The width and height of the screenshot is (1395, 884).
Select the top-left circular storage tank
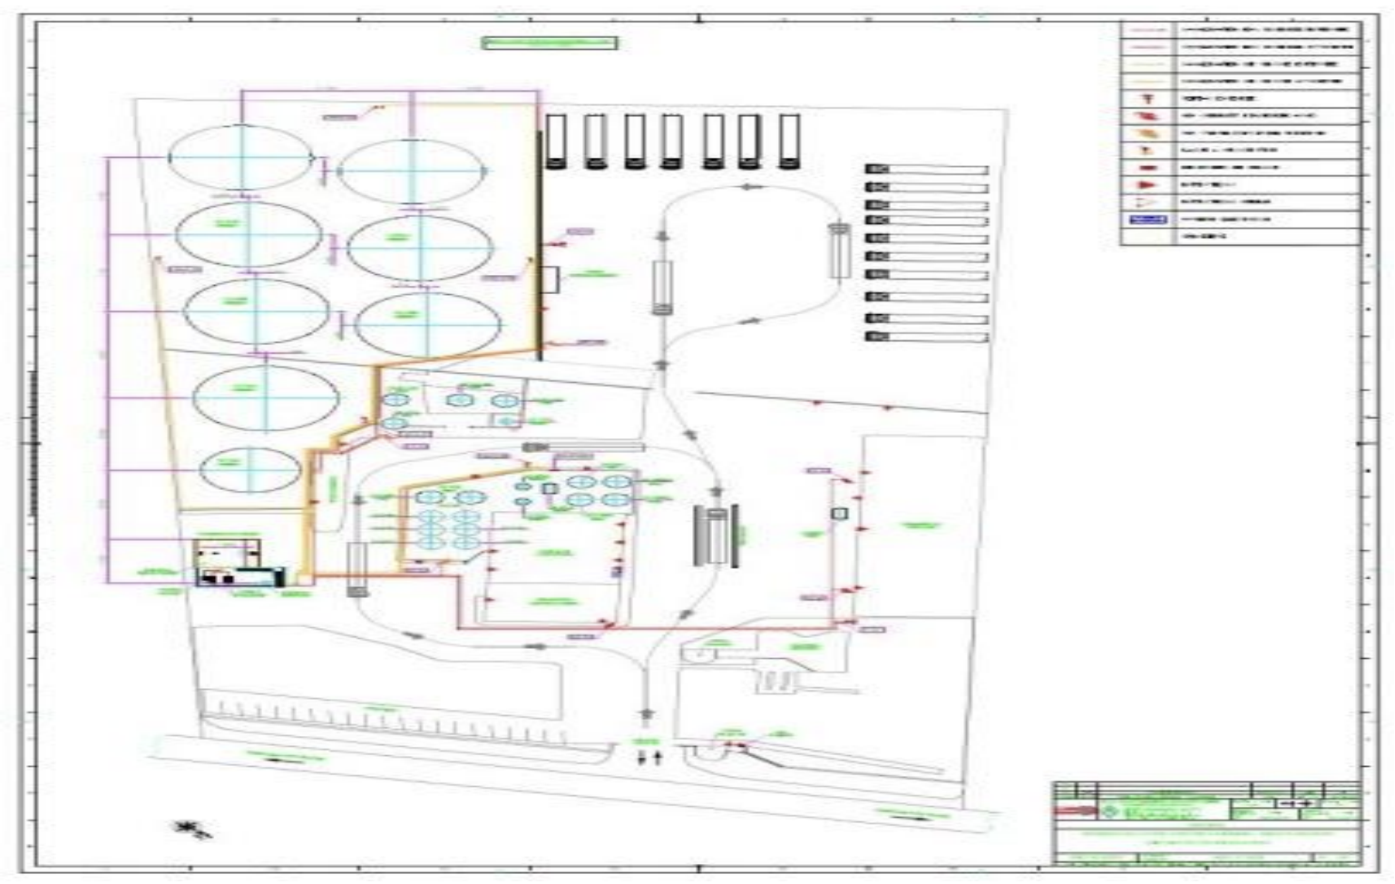point(242,158)
